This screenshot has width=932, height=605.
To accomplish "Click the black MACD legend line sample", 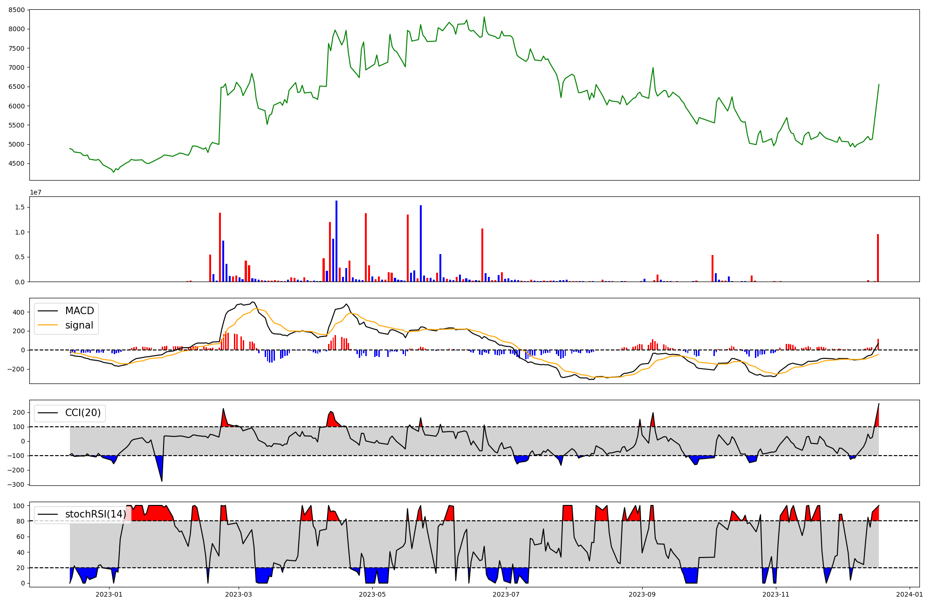I will (x=48, y=311).
